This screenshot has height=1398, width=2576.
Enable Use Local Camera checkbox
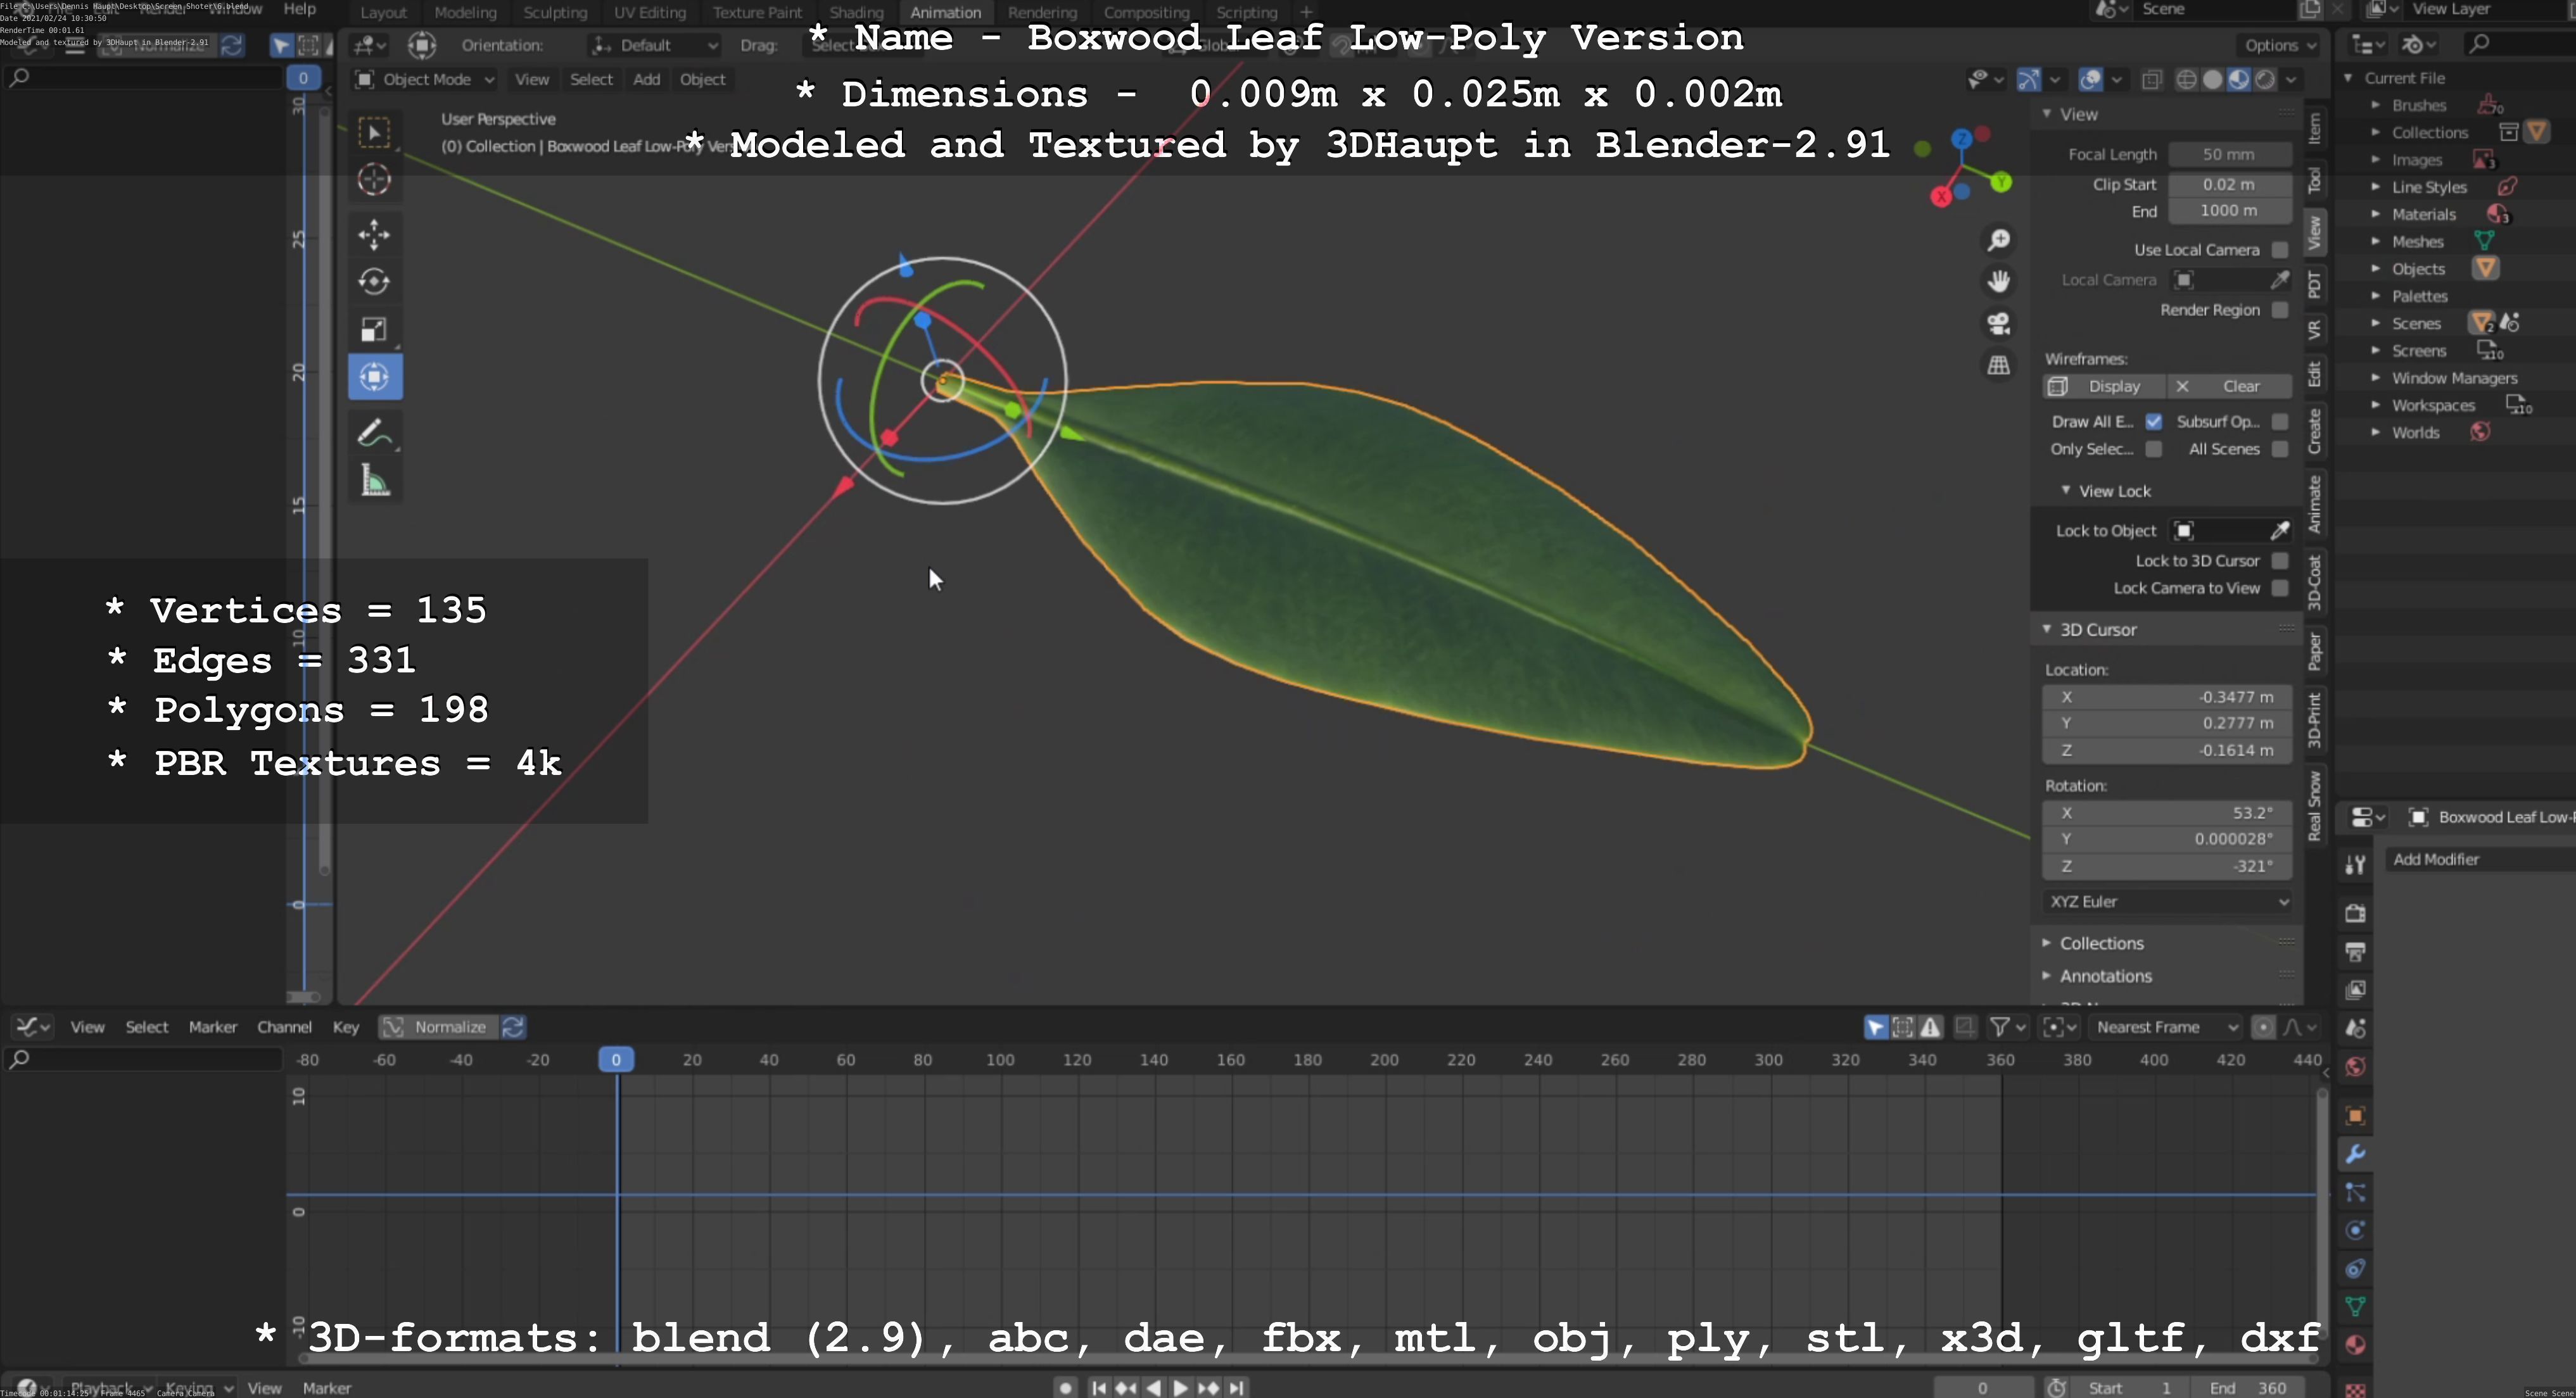tap(2280, 250)
